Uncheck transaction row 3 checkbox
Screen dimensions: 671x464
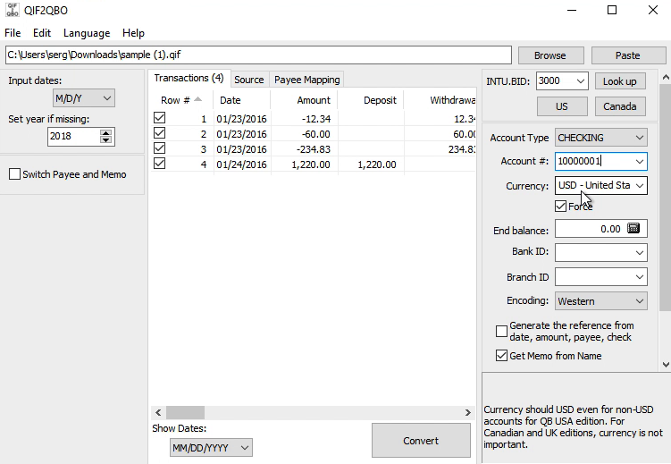click(160, 148)
